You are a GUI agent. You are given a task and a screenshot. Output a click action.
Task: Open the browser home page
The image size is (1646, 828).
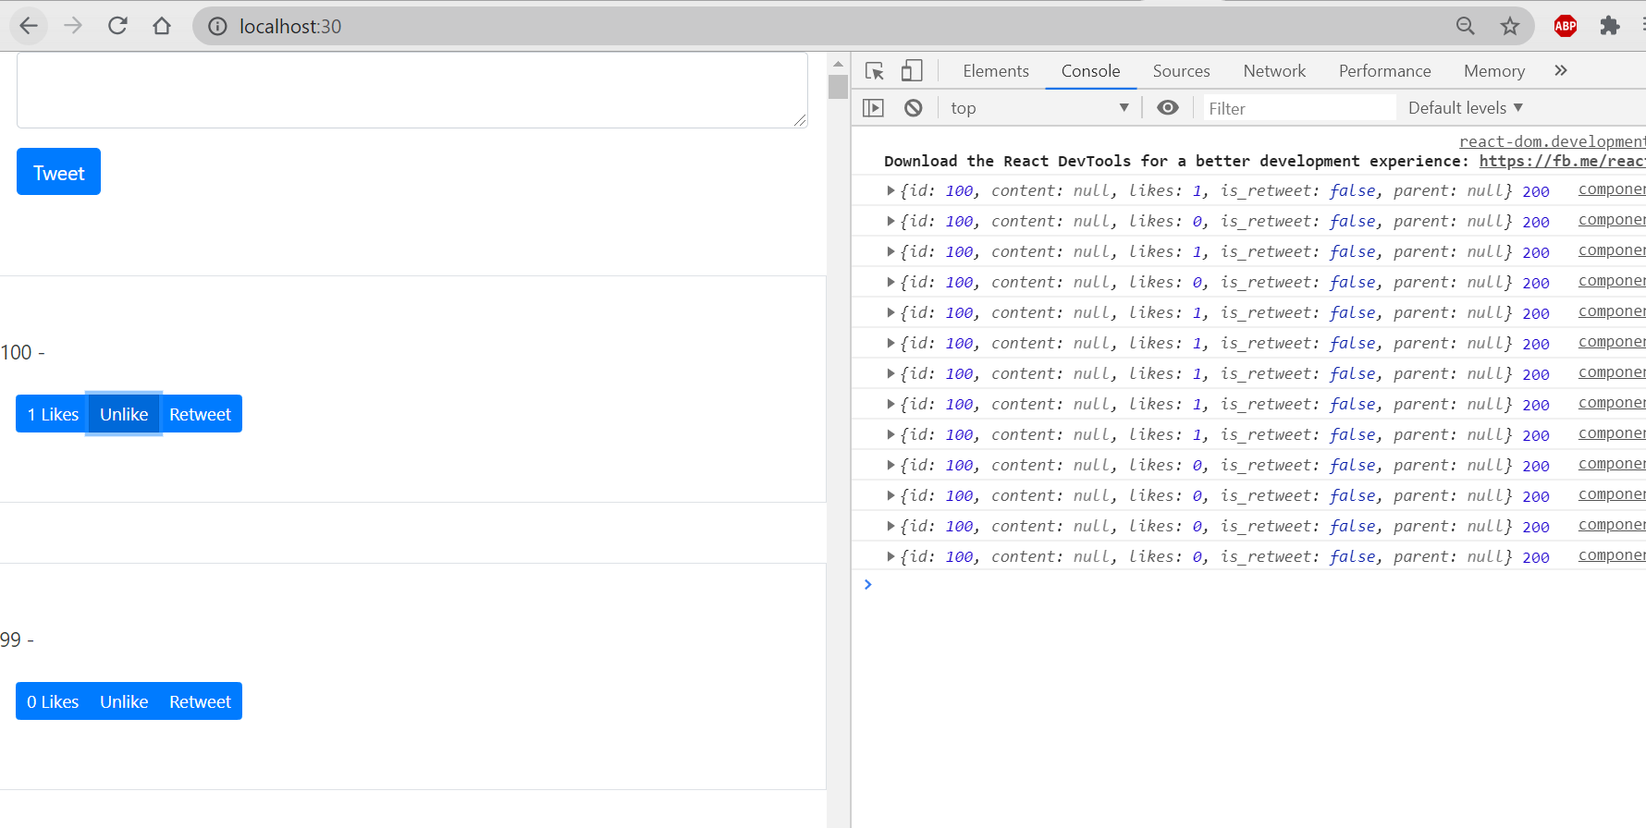pyautogui.click(x=162, y=26)
